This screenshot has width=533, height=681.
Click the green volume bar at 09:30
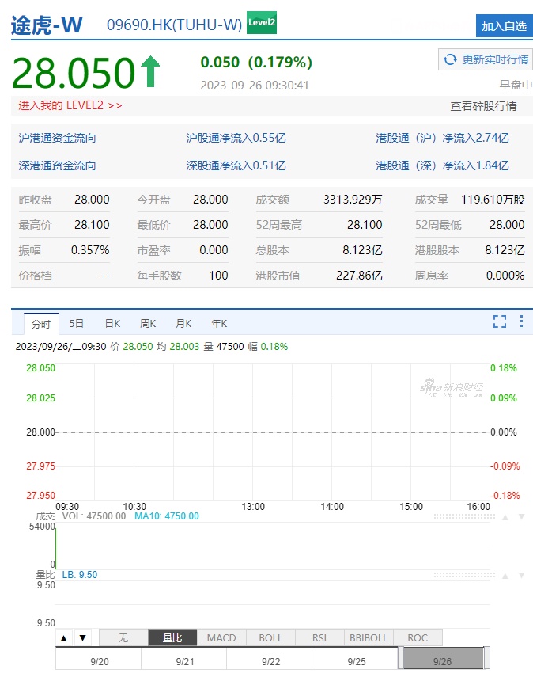[x=56, y=548]
